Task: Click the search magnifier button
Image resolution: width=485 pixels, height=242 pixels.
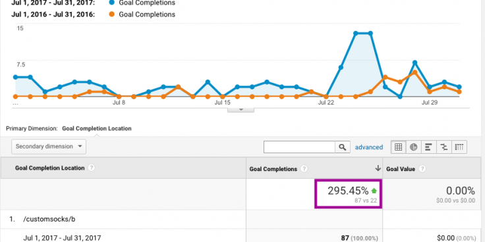Action: coord(343,147)
